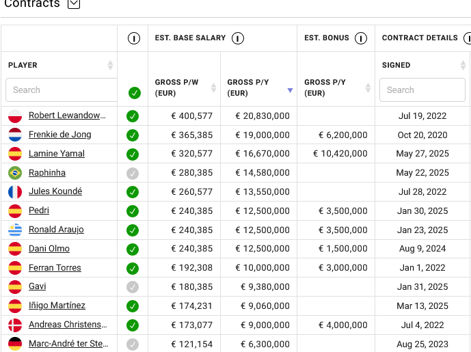471x352 pixels.
Task: Show info for Est. Base Salary
Action: click(x=238, y=38)
